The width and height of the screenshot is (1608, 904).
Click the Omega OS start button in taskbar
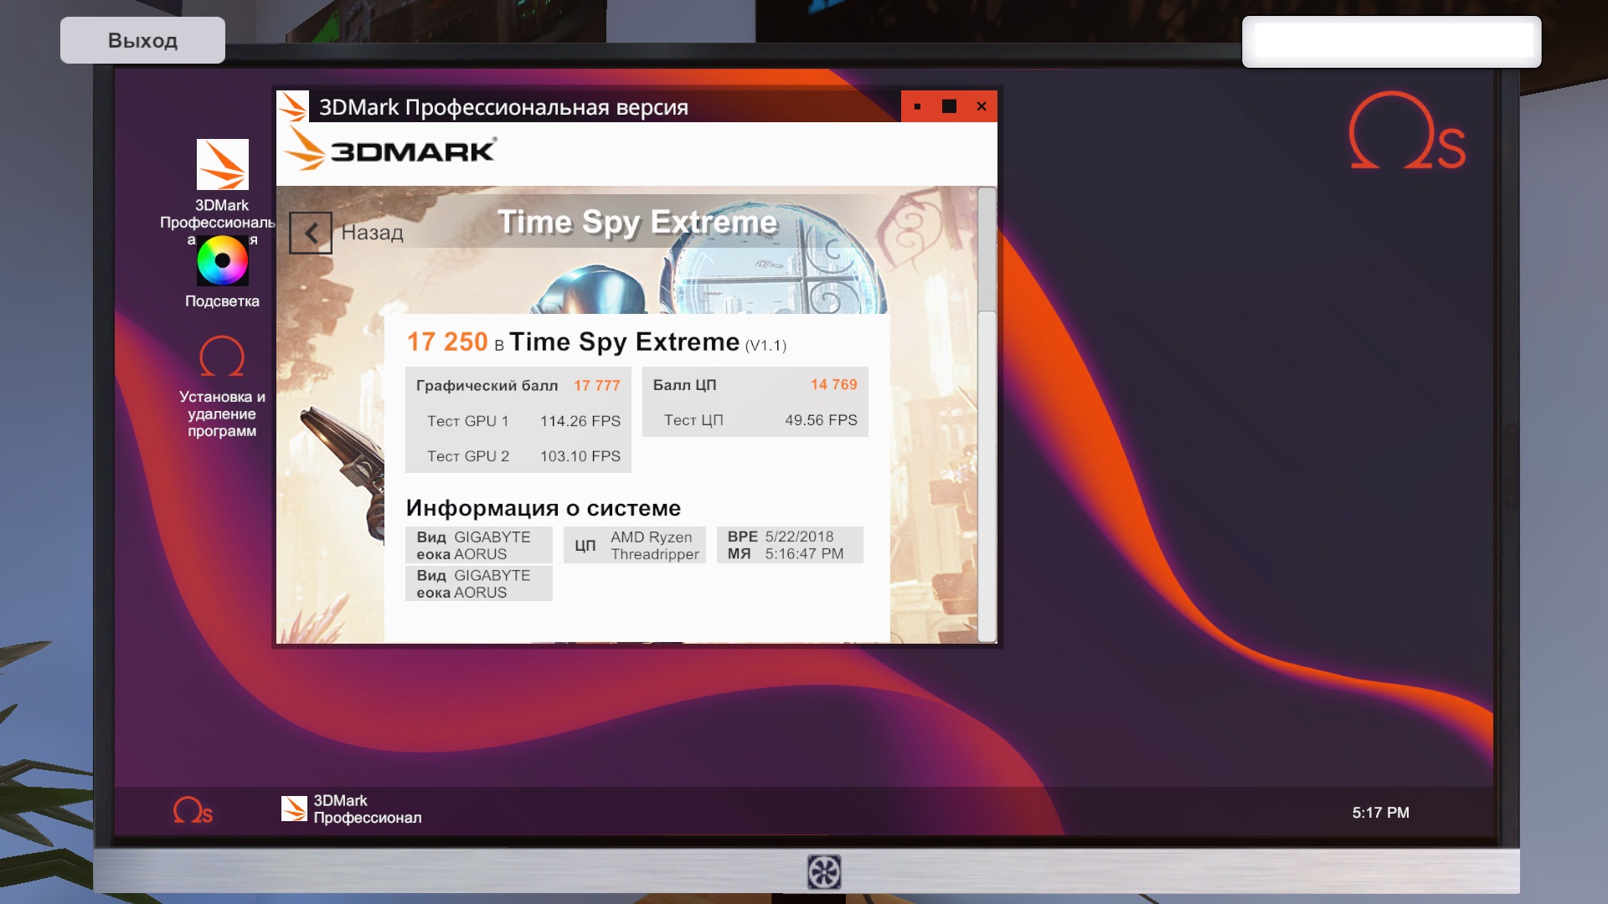pyautogui.click(x=193, y=810)
